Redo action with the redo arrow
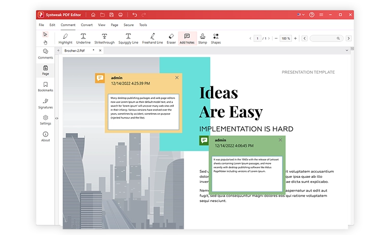 (144, 15)
